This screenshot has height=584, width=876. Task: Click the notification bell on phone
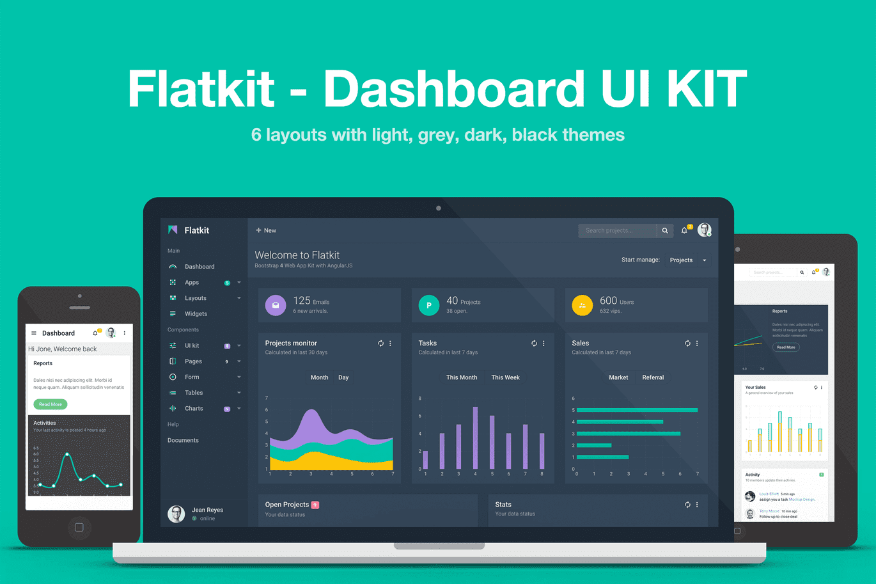pos(95,333)
